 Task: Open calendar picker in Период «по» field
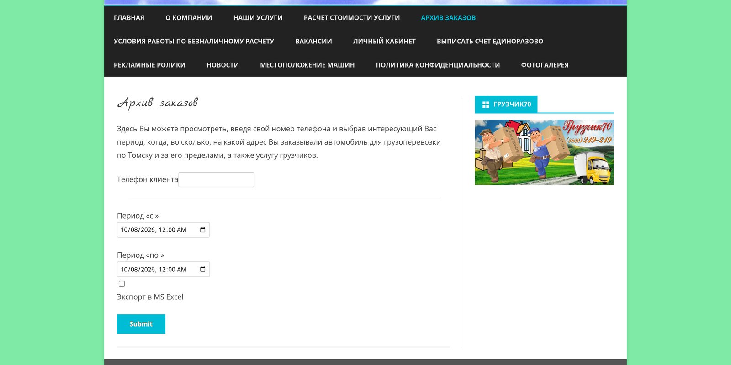(x=203, y=270)
